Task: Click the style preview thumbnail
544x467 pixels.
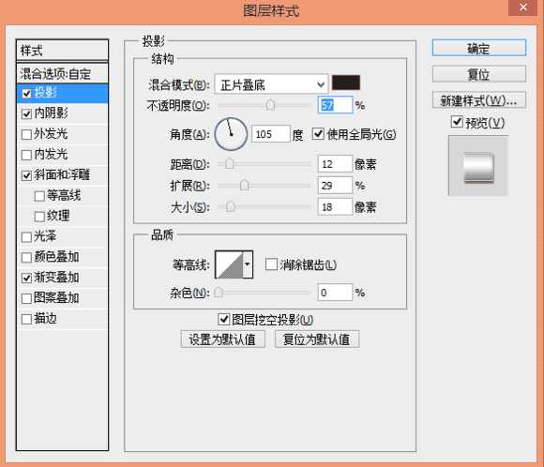Action: point(478,166)
